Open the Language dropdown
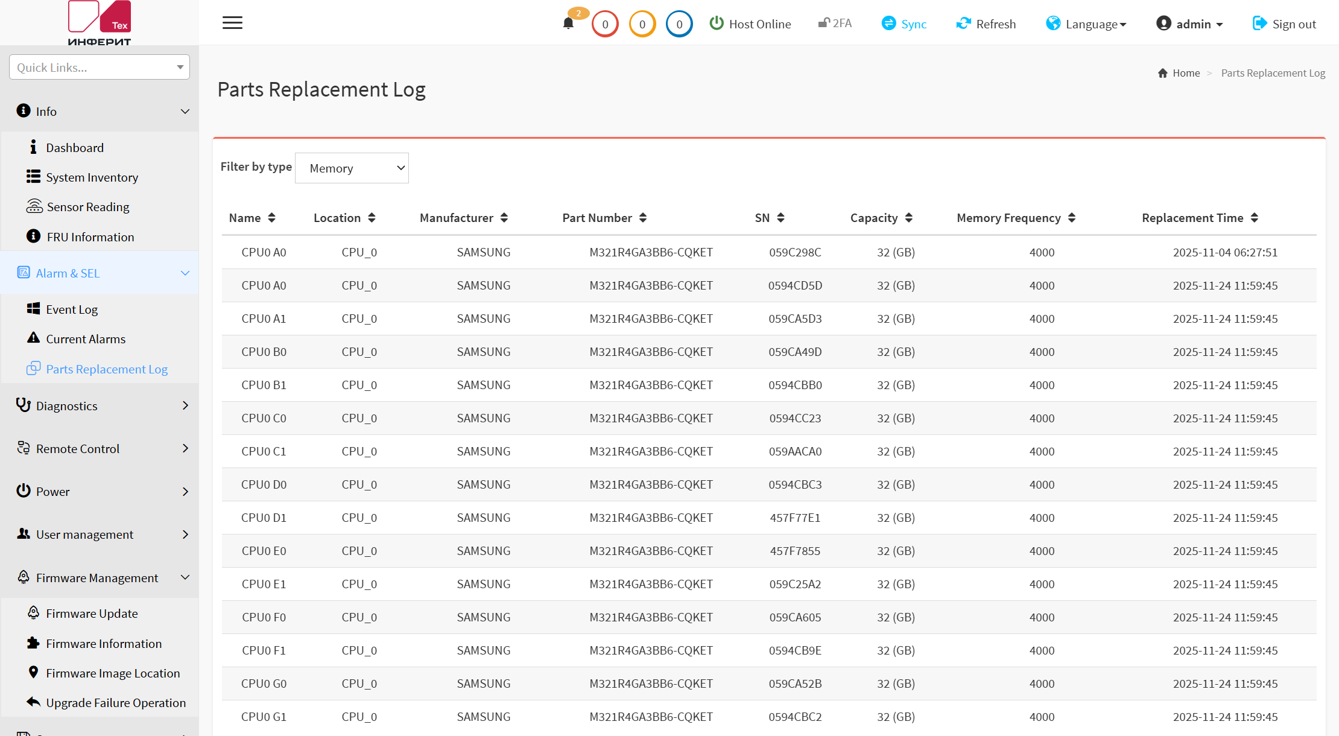This screenshot has height=736, width=1339. [x=1086, y=24]
